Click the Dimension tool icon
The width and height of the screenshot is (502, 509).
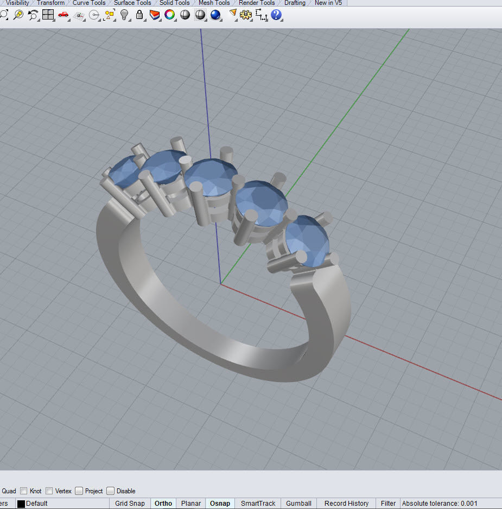[262, 15]
